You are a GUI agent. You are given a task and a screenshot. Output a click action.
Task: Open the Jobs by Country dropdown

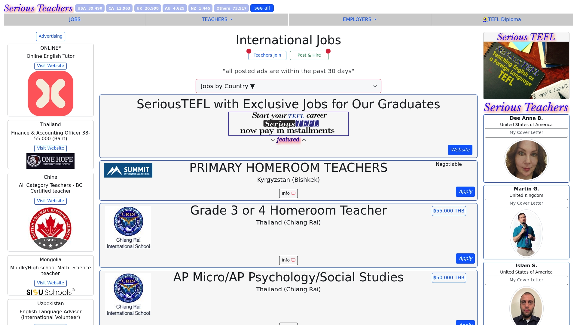288,86
